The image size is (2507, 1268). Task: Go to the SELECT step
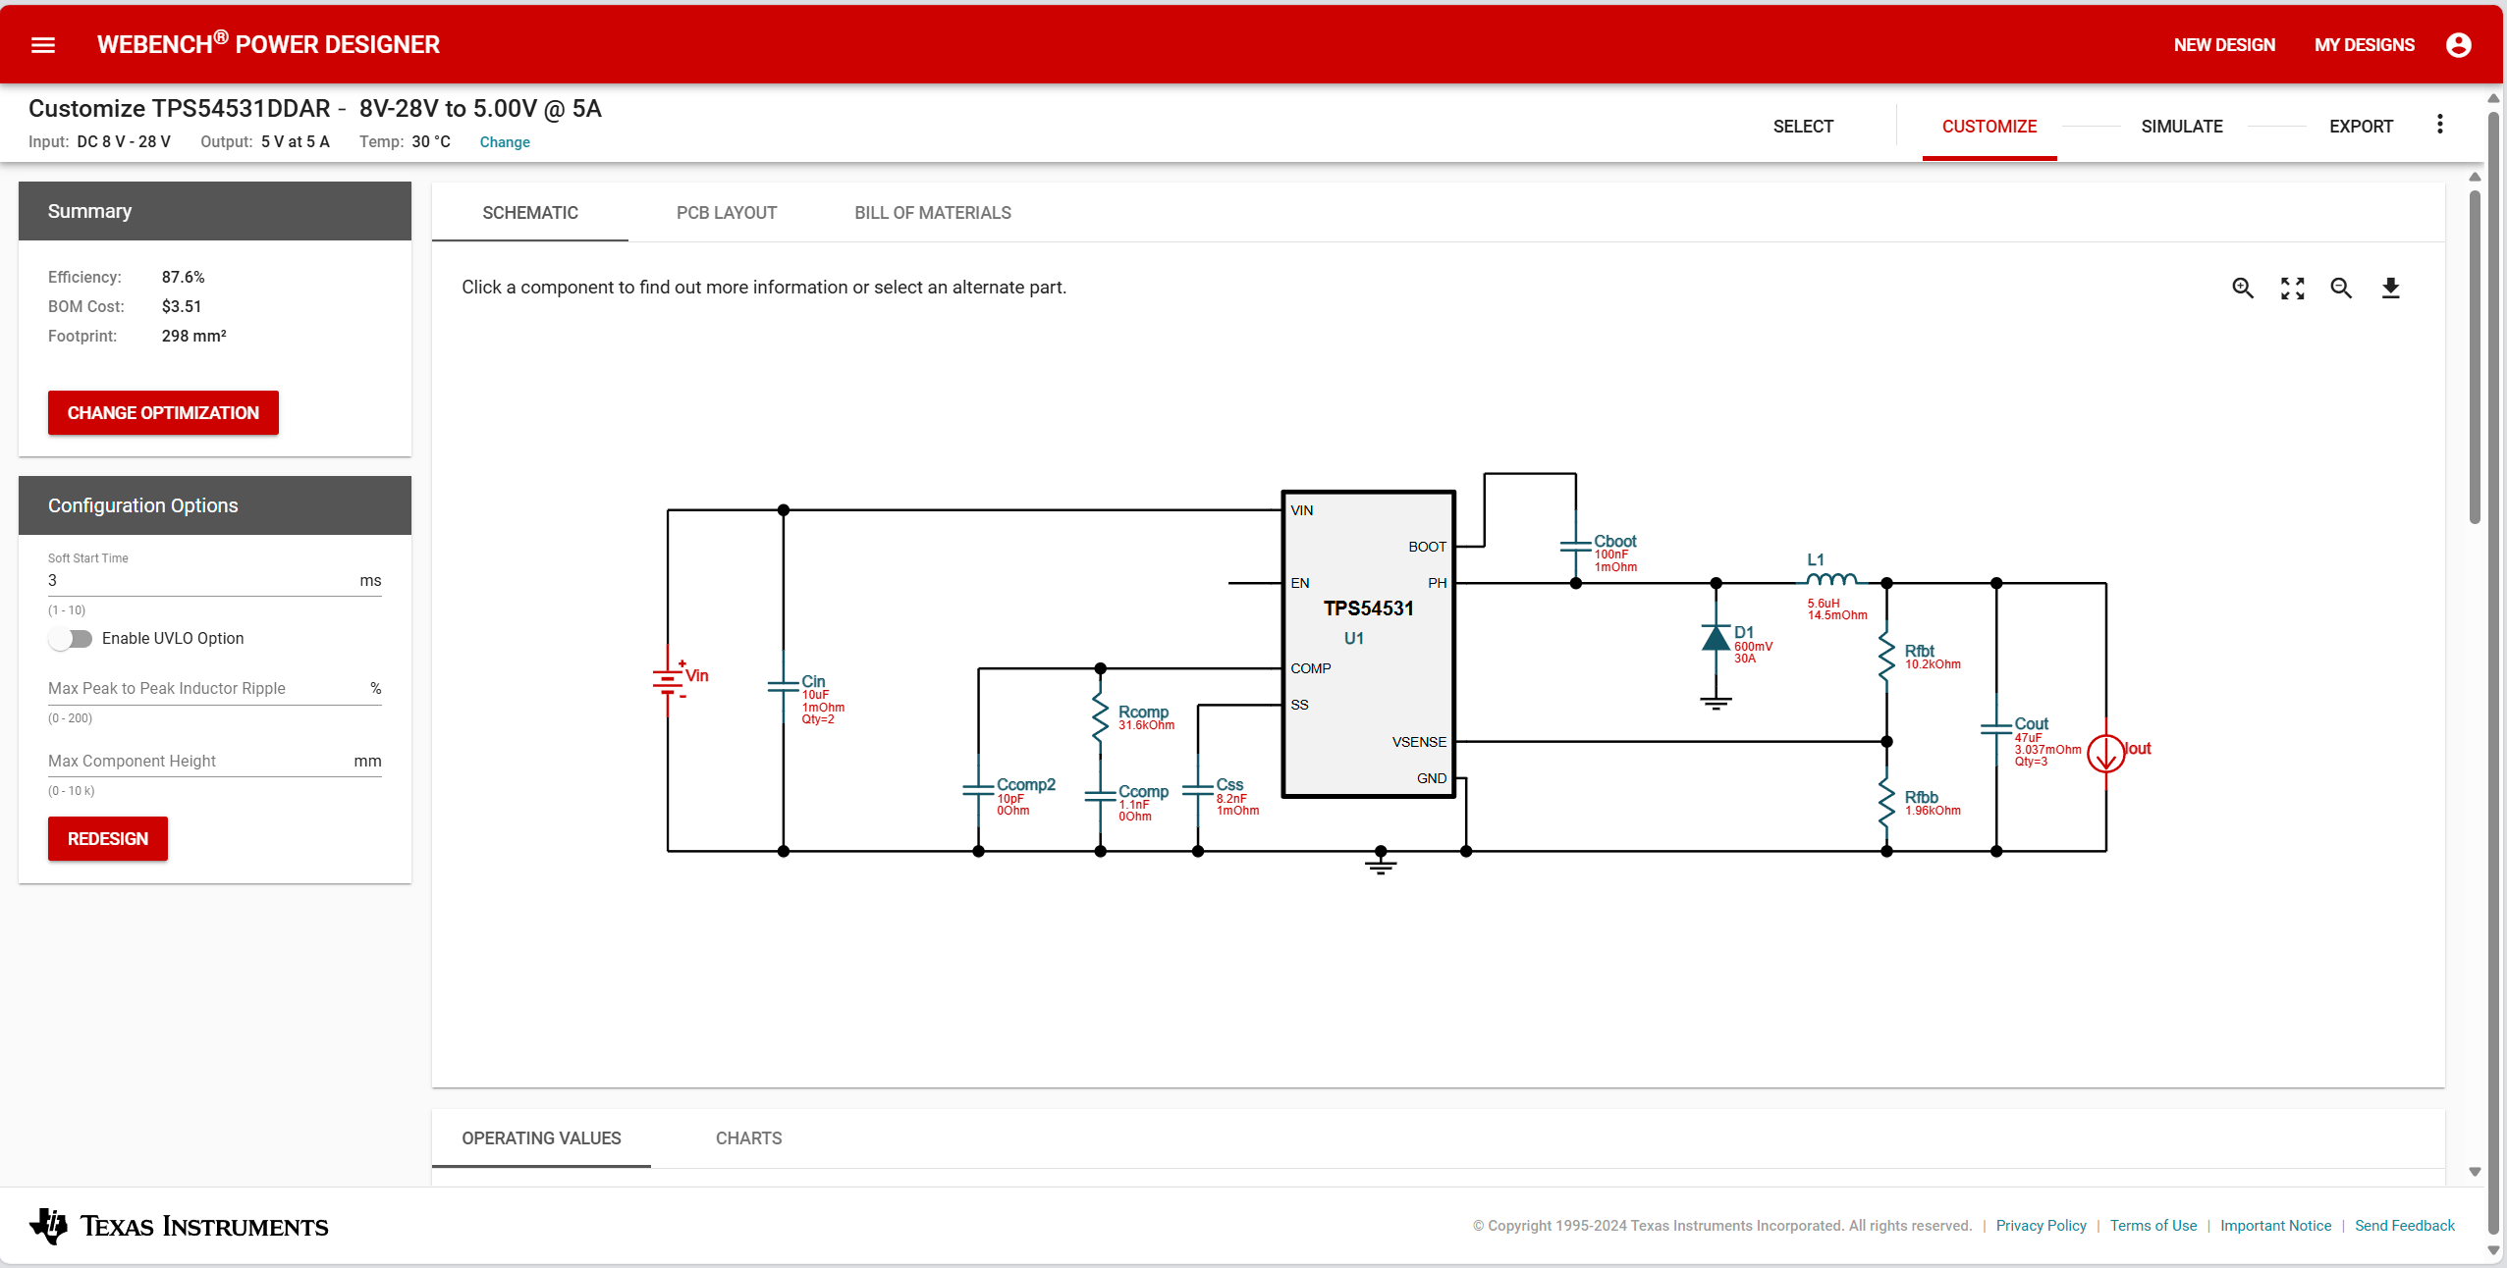[1803, 127]
